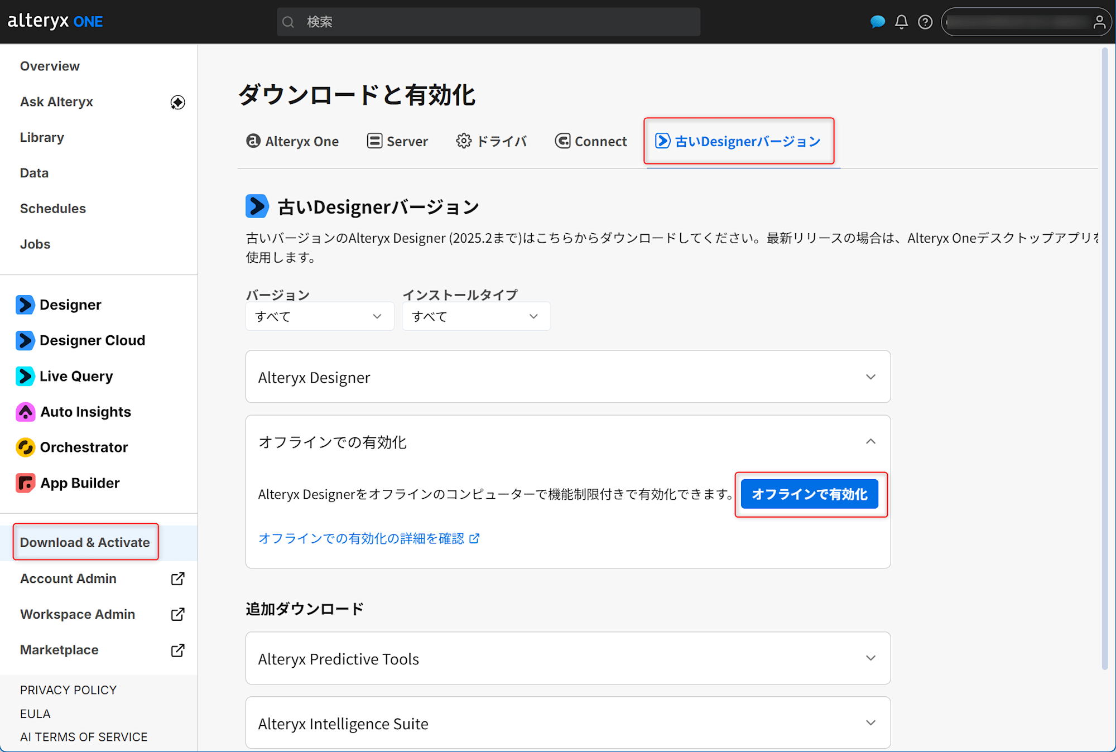Image resolution: width=1116 pixels, height=752 pixels.
Task: Open the user profile icon
Action: click(1099, 22)
